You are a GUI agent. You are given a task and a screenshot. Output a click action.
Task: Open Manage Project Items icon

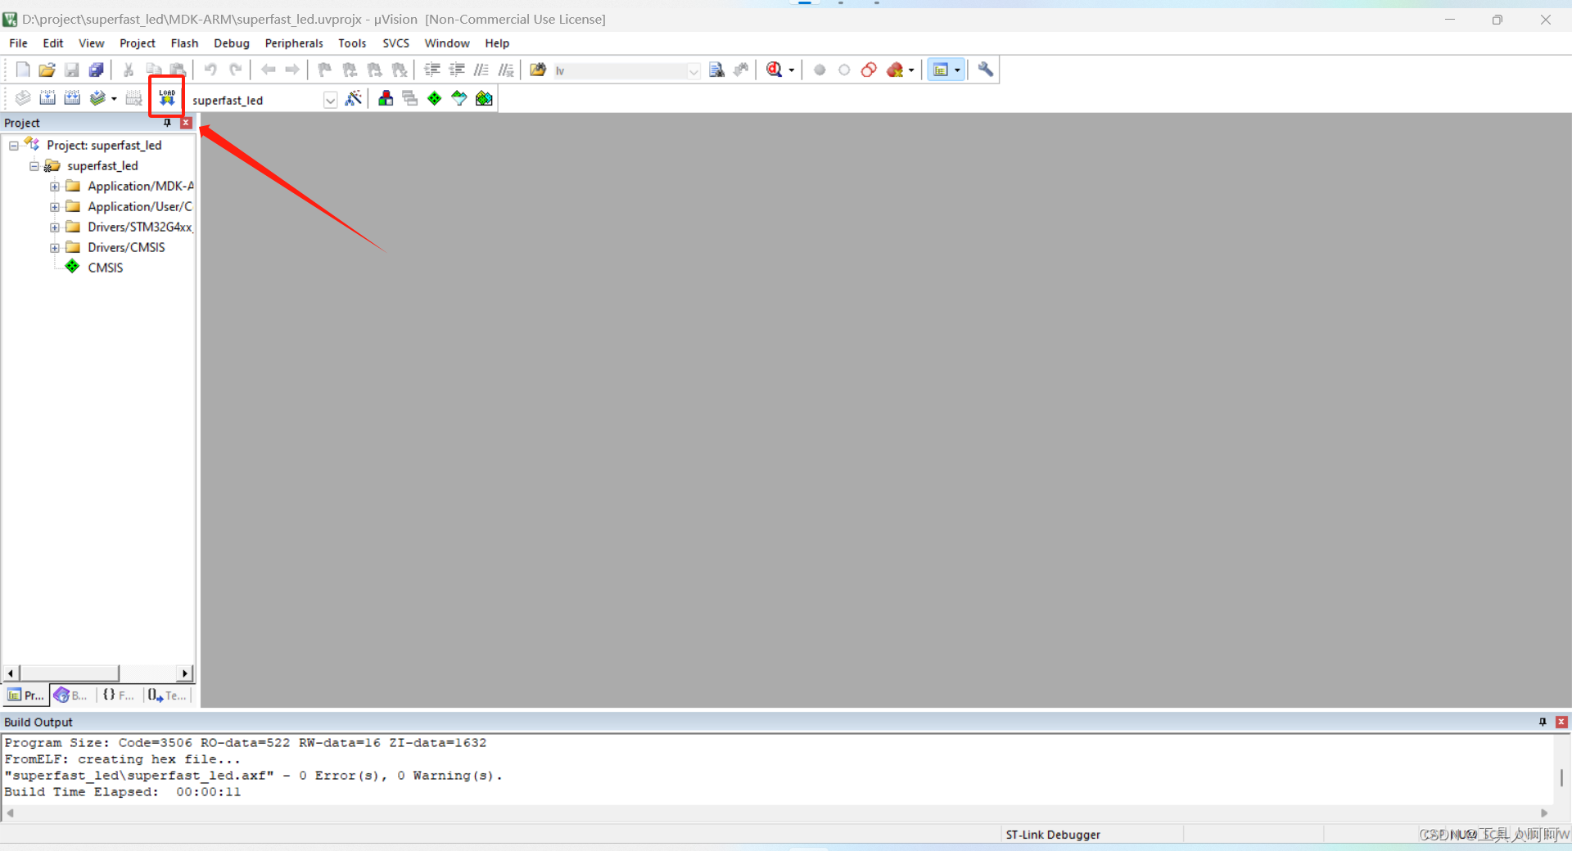tap(386, 98)
